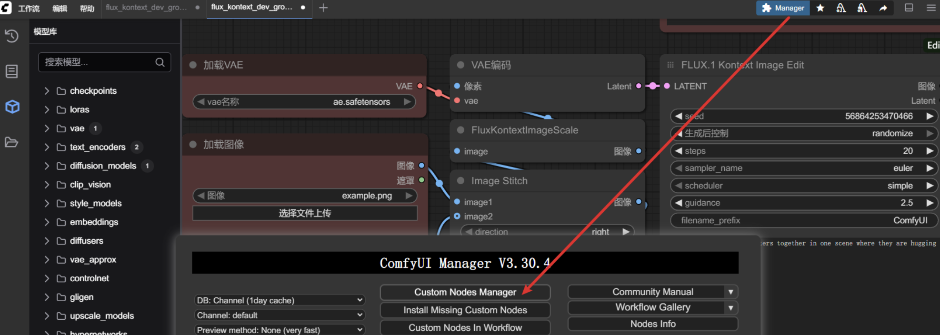940x335 pixels.
Task: Click the guidance 2.5 value field
Action: [804, 203]
